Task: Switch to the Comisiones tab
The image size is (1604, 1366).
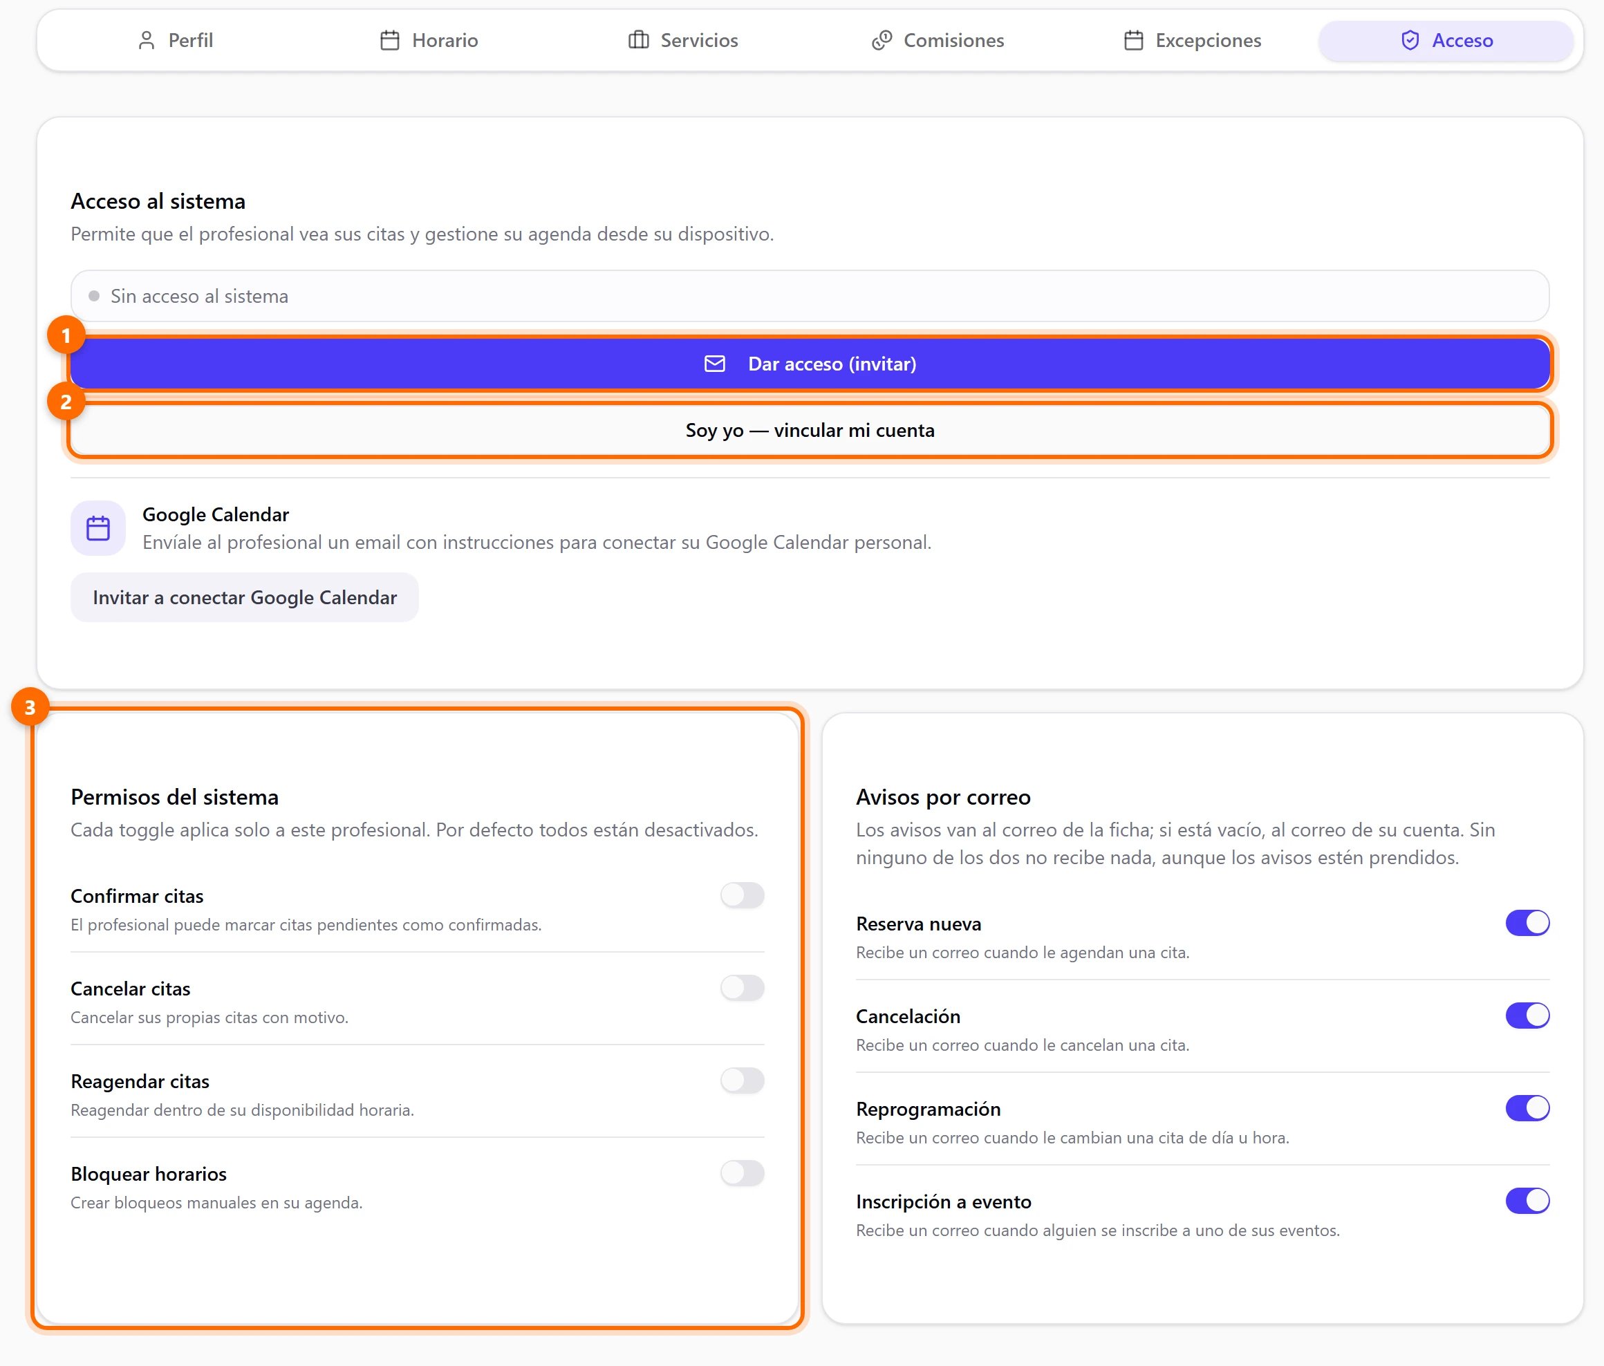Action: click(938, 40)
